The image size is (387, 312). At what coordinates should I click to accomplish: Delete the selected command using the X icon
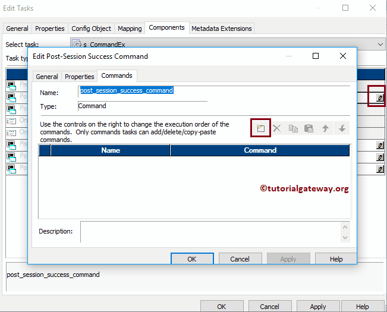click(277, 128)
